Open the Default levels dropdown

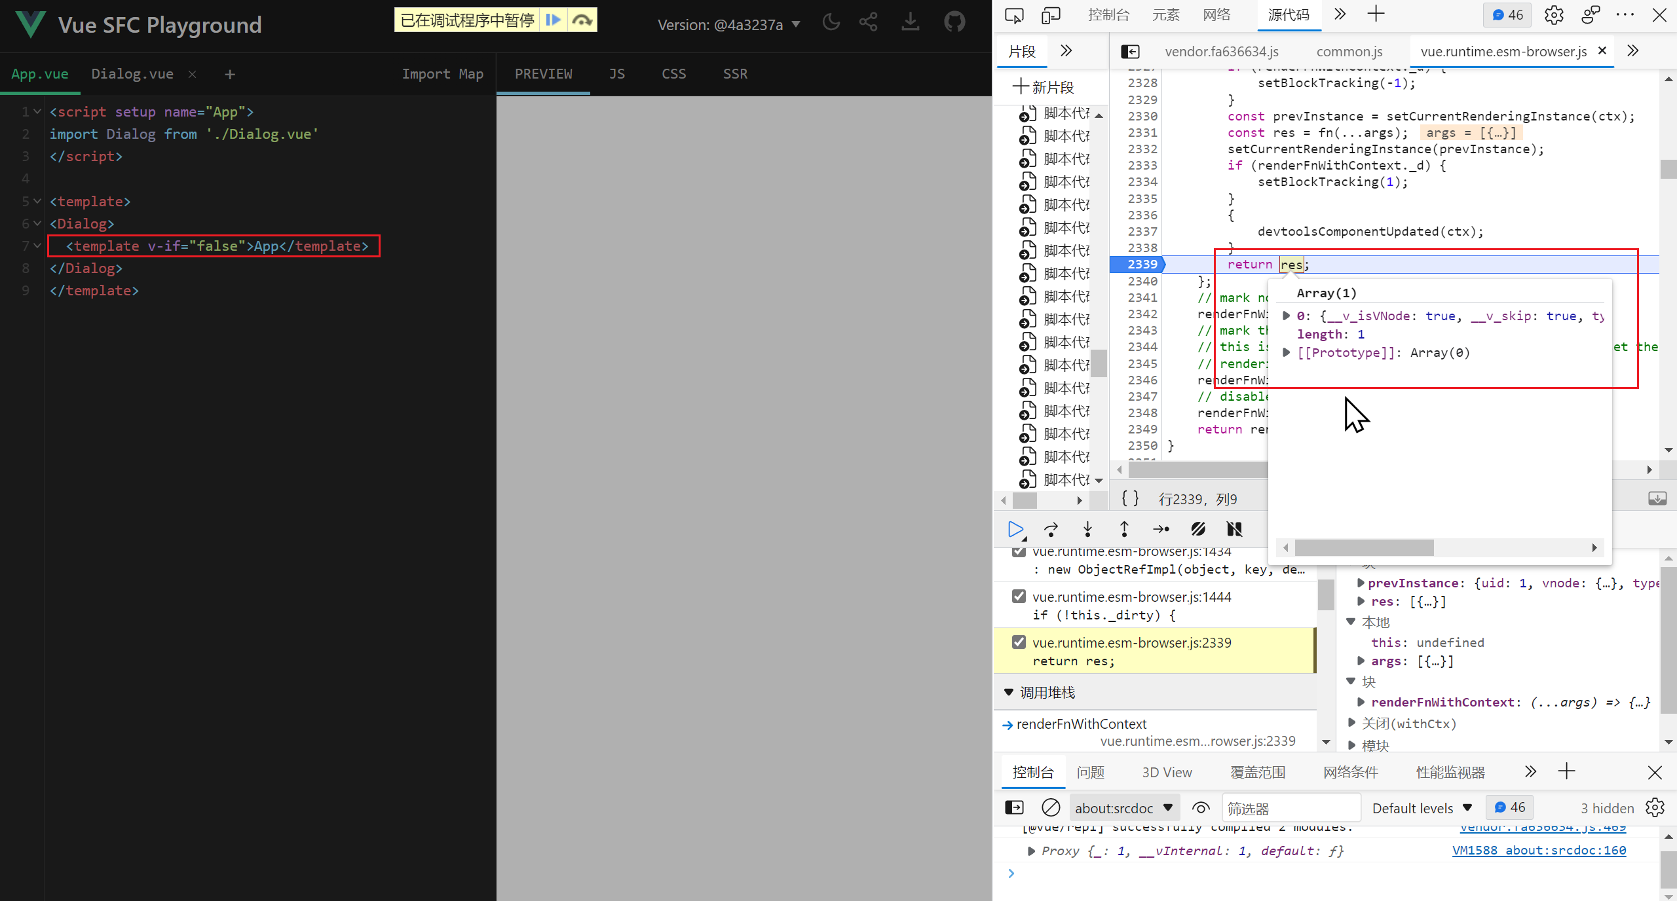click(1422, 807)
